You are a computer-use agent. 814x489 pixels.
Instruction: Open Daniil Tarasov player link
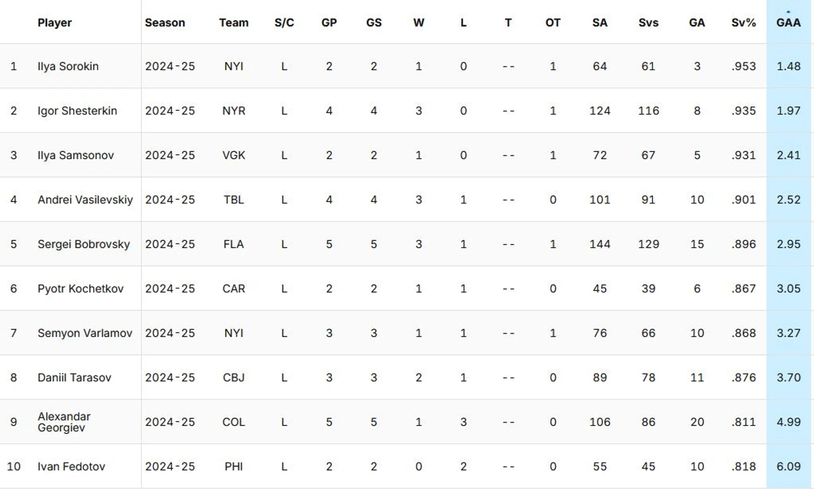pyautogui.click(x=74, y=378)
